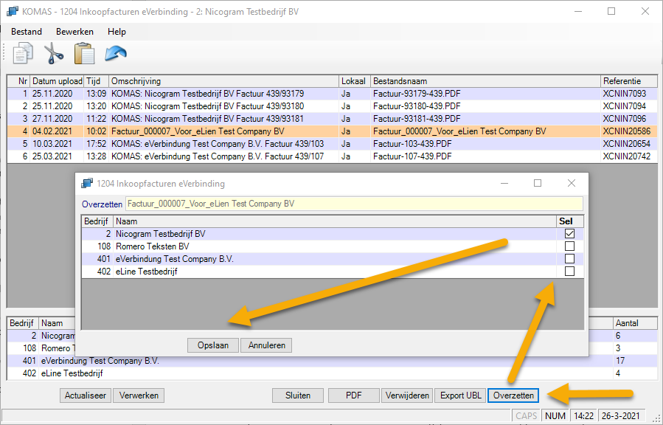Click file name Factuur-107-439.PDF
Viewport: 663px width, 425px height.
point(412,156)
